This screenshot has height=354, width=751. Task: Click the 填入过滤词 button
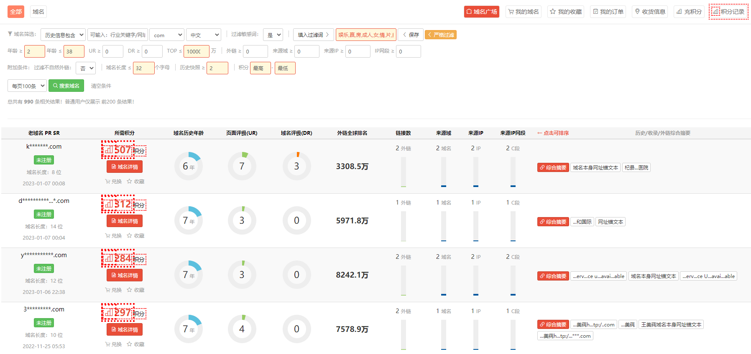click(313, 35)
